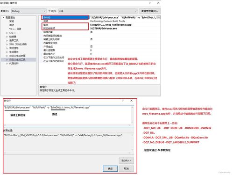
Task: Click the horizontal scrollbar of the evaluated value box
Action: pyautogui.click(x=67, y=153)
